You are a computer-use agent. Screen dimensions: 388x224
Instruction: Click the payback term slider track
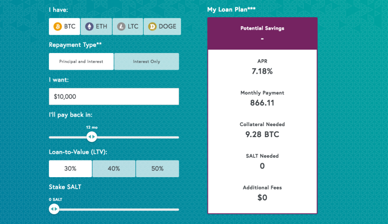tap(114, 137)
